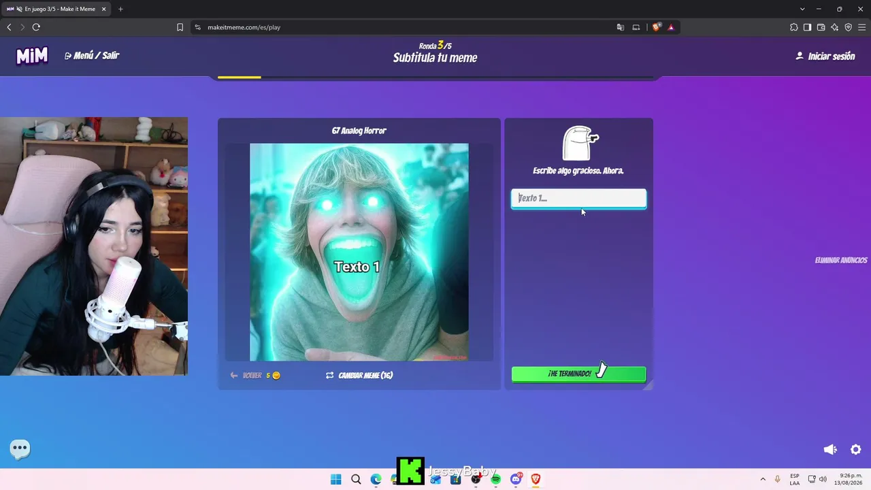
Task: Focus the Texto 1 input field
Action: (x=578, y=198)
